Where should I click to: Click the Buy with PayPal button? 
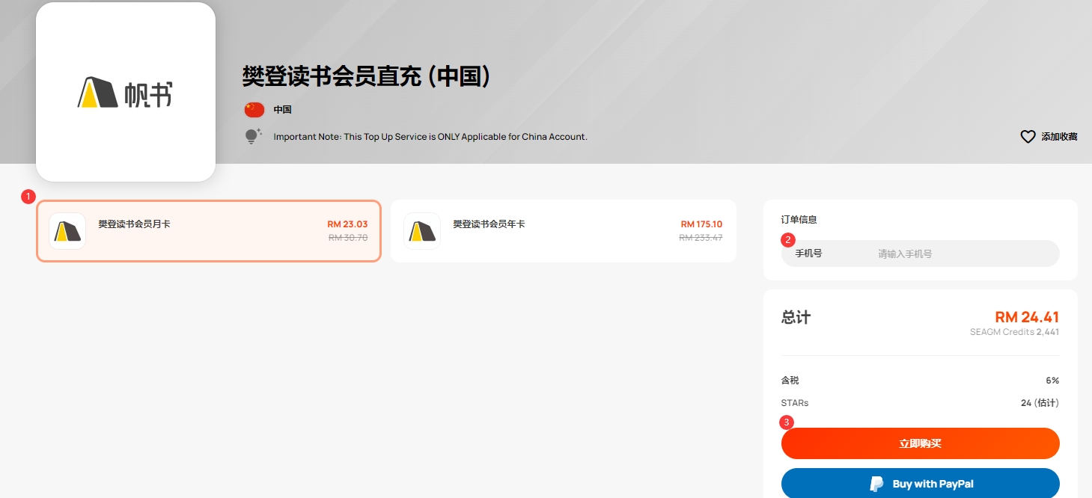pos(921,484)
